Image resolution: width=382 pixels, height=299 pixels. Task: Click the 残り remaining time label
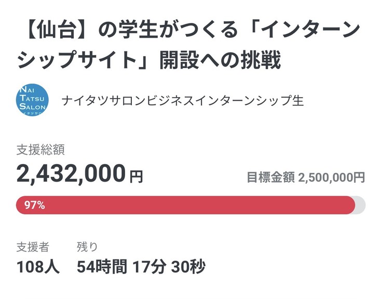pyautogui.click(x=87, y=247)
